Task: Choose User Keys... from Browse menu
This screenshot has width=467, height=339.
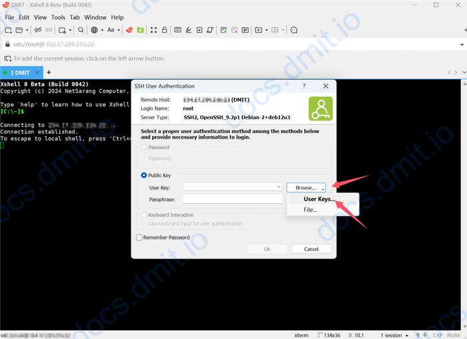Action: (319, 199)
